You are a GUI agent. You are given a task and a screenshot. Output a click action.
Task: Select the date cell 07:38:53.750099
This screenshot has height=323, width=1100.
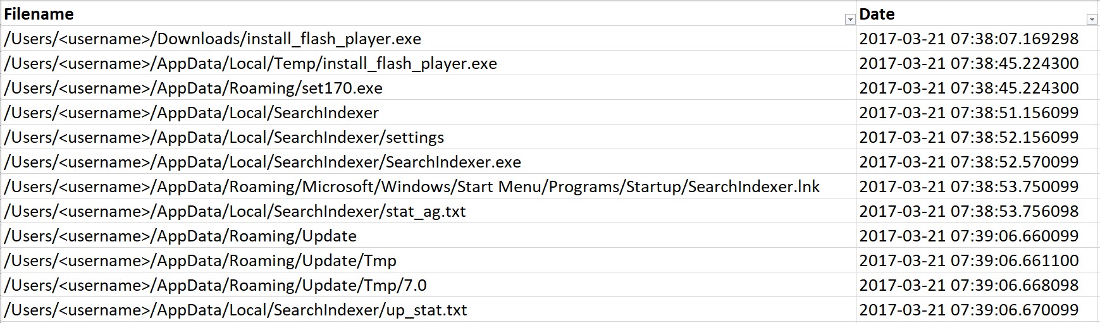tap(968, 186)
